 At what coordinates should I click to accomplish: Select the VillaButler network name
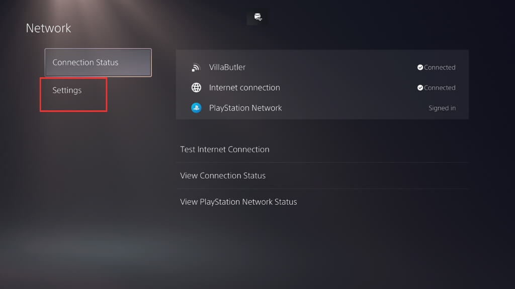coord(227,67)
